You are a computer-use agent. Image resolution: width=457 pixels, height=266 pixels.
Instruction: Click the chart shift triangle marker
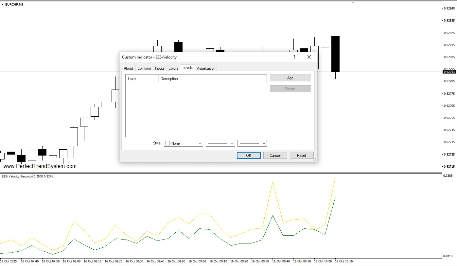[353, 3]
